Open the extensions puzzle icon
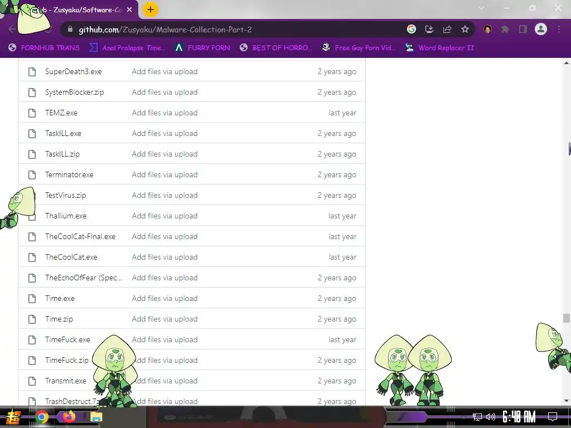The width and height of the screenshot is (571, 428). pos(505,30)
